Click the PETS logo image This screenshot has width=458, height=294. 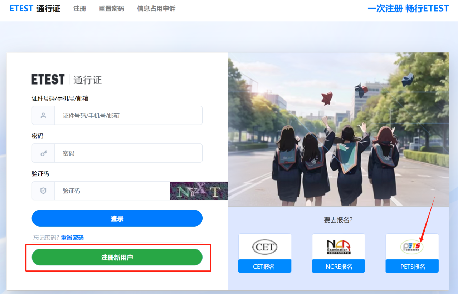[x=412, y=247]
